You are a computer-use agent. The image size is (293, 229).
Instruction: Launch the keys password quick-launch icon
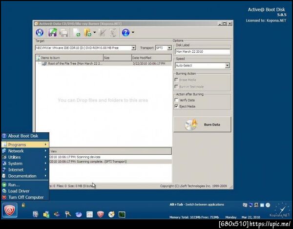[68, 214]
